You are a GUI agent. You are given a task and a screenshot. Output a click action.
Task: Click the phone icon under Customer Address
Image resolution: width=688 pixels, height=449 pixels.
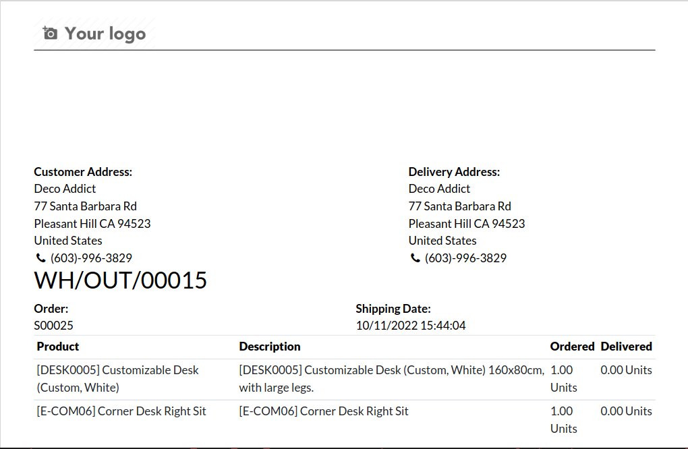click(x=40, y=258)
